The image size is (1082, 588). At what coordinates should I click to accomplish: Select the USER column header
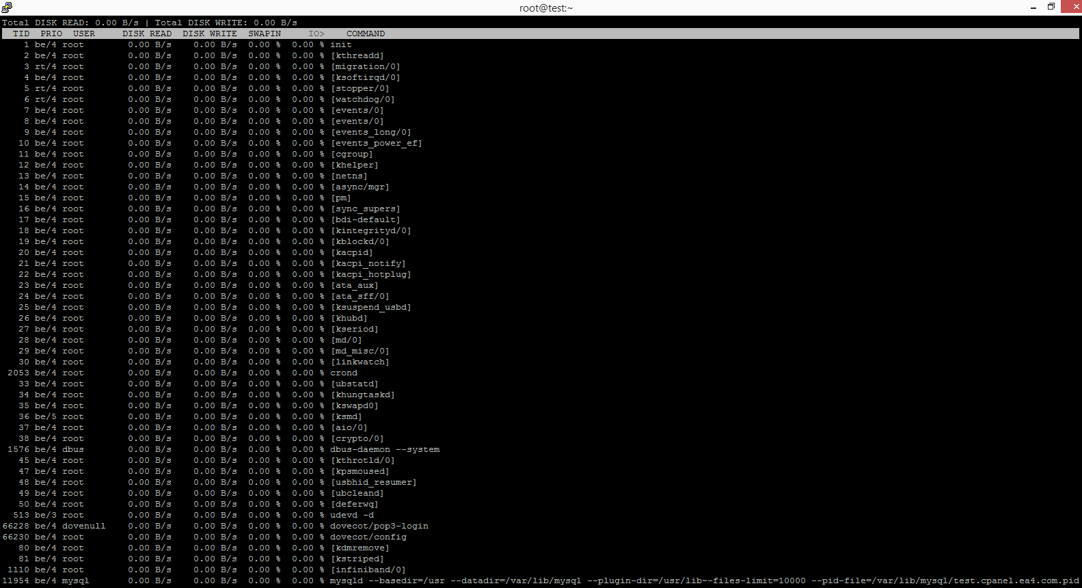(x=84, y=34)
